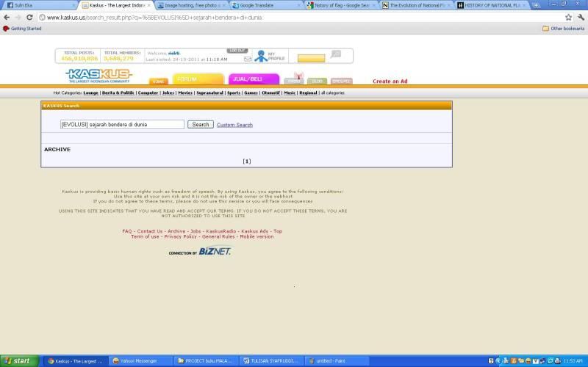Open the Games hot category
This screenshot has height=367, width=588.
click(251, 93)
